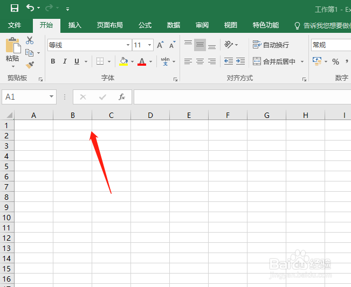Select Align Left icon
This screenshot has height=287, width=351.
(x=188, y=61)
